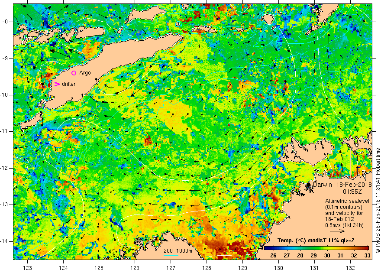The image size is (381, 273).
Task: Click the longitude axis label '127'
Action: 171,268
